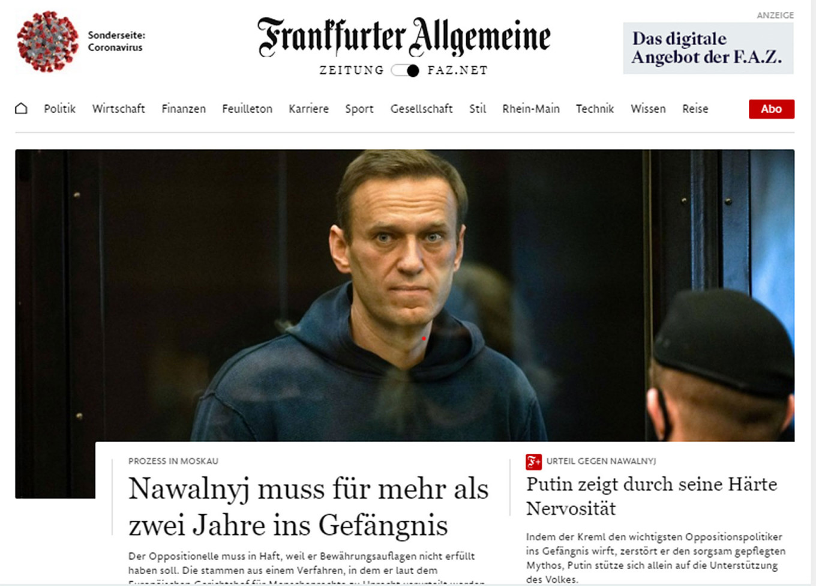Click the Prozess in Moskau label
The width and height of the screenshot is (816, 586).
[x=173, y=461]
